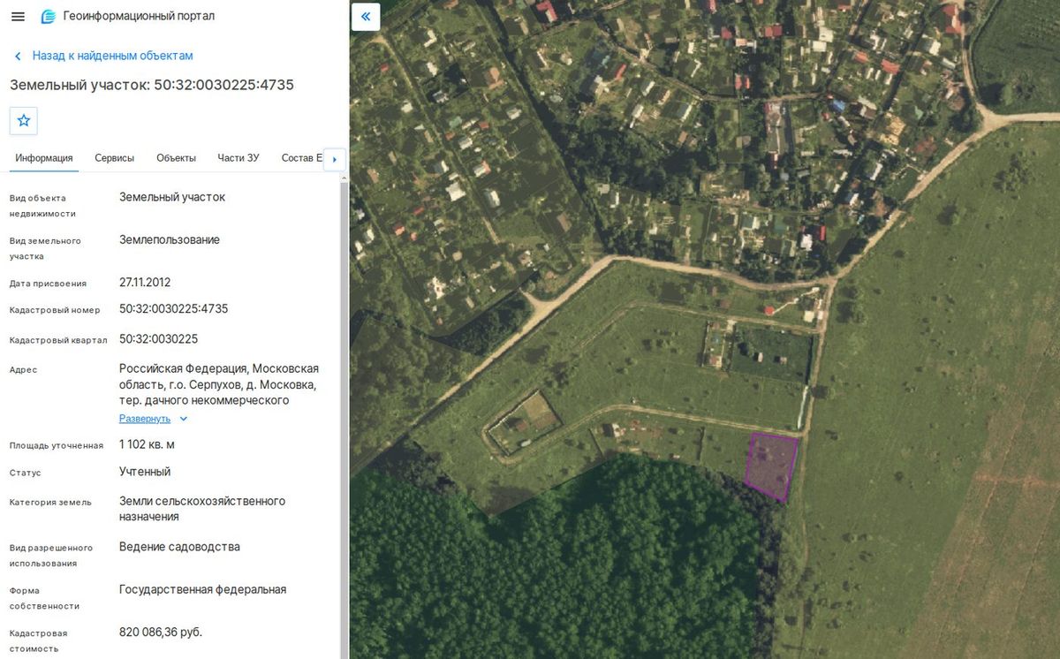Click the purple highlighted parcel on the map
Image resolution: width=1060 pixels, height=659 pixels.
click(770, 466)
